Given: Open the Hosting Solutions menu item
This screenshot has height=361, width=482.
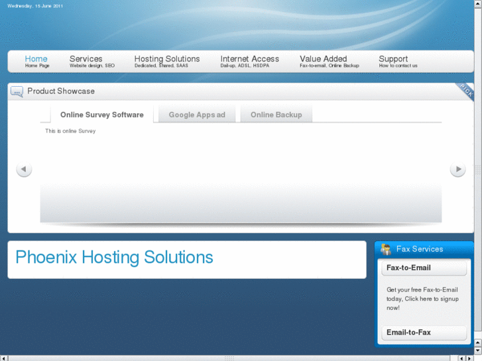Looking at the screenshot, I should point(167,62).
